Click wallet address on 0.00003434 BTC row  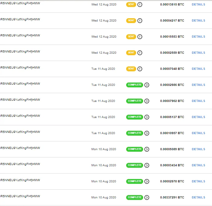[x=20, y=164]
